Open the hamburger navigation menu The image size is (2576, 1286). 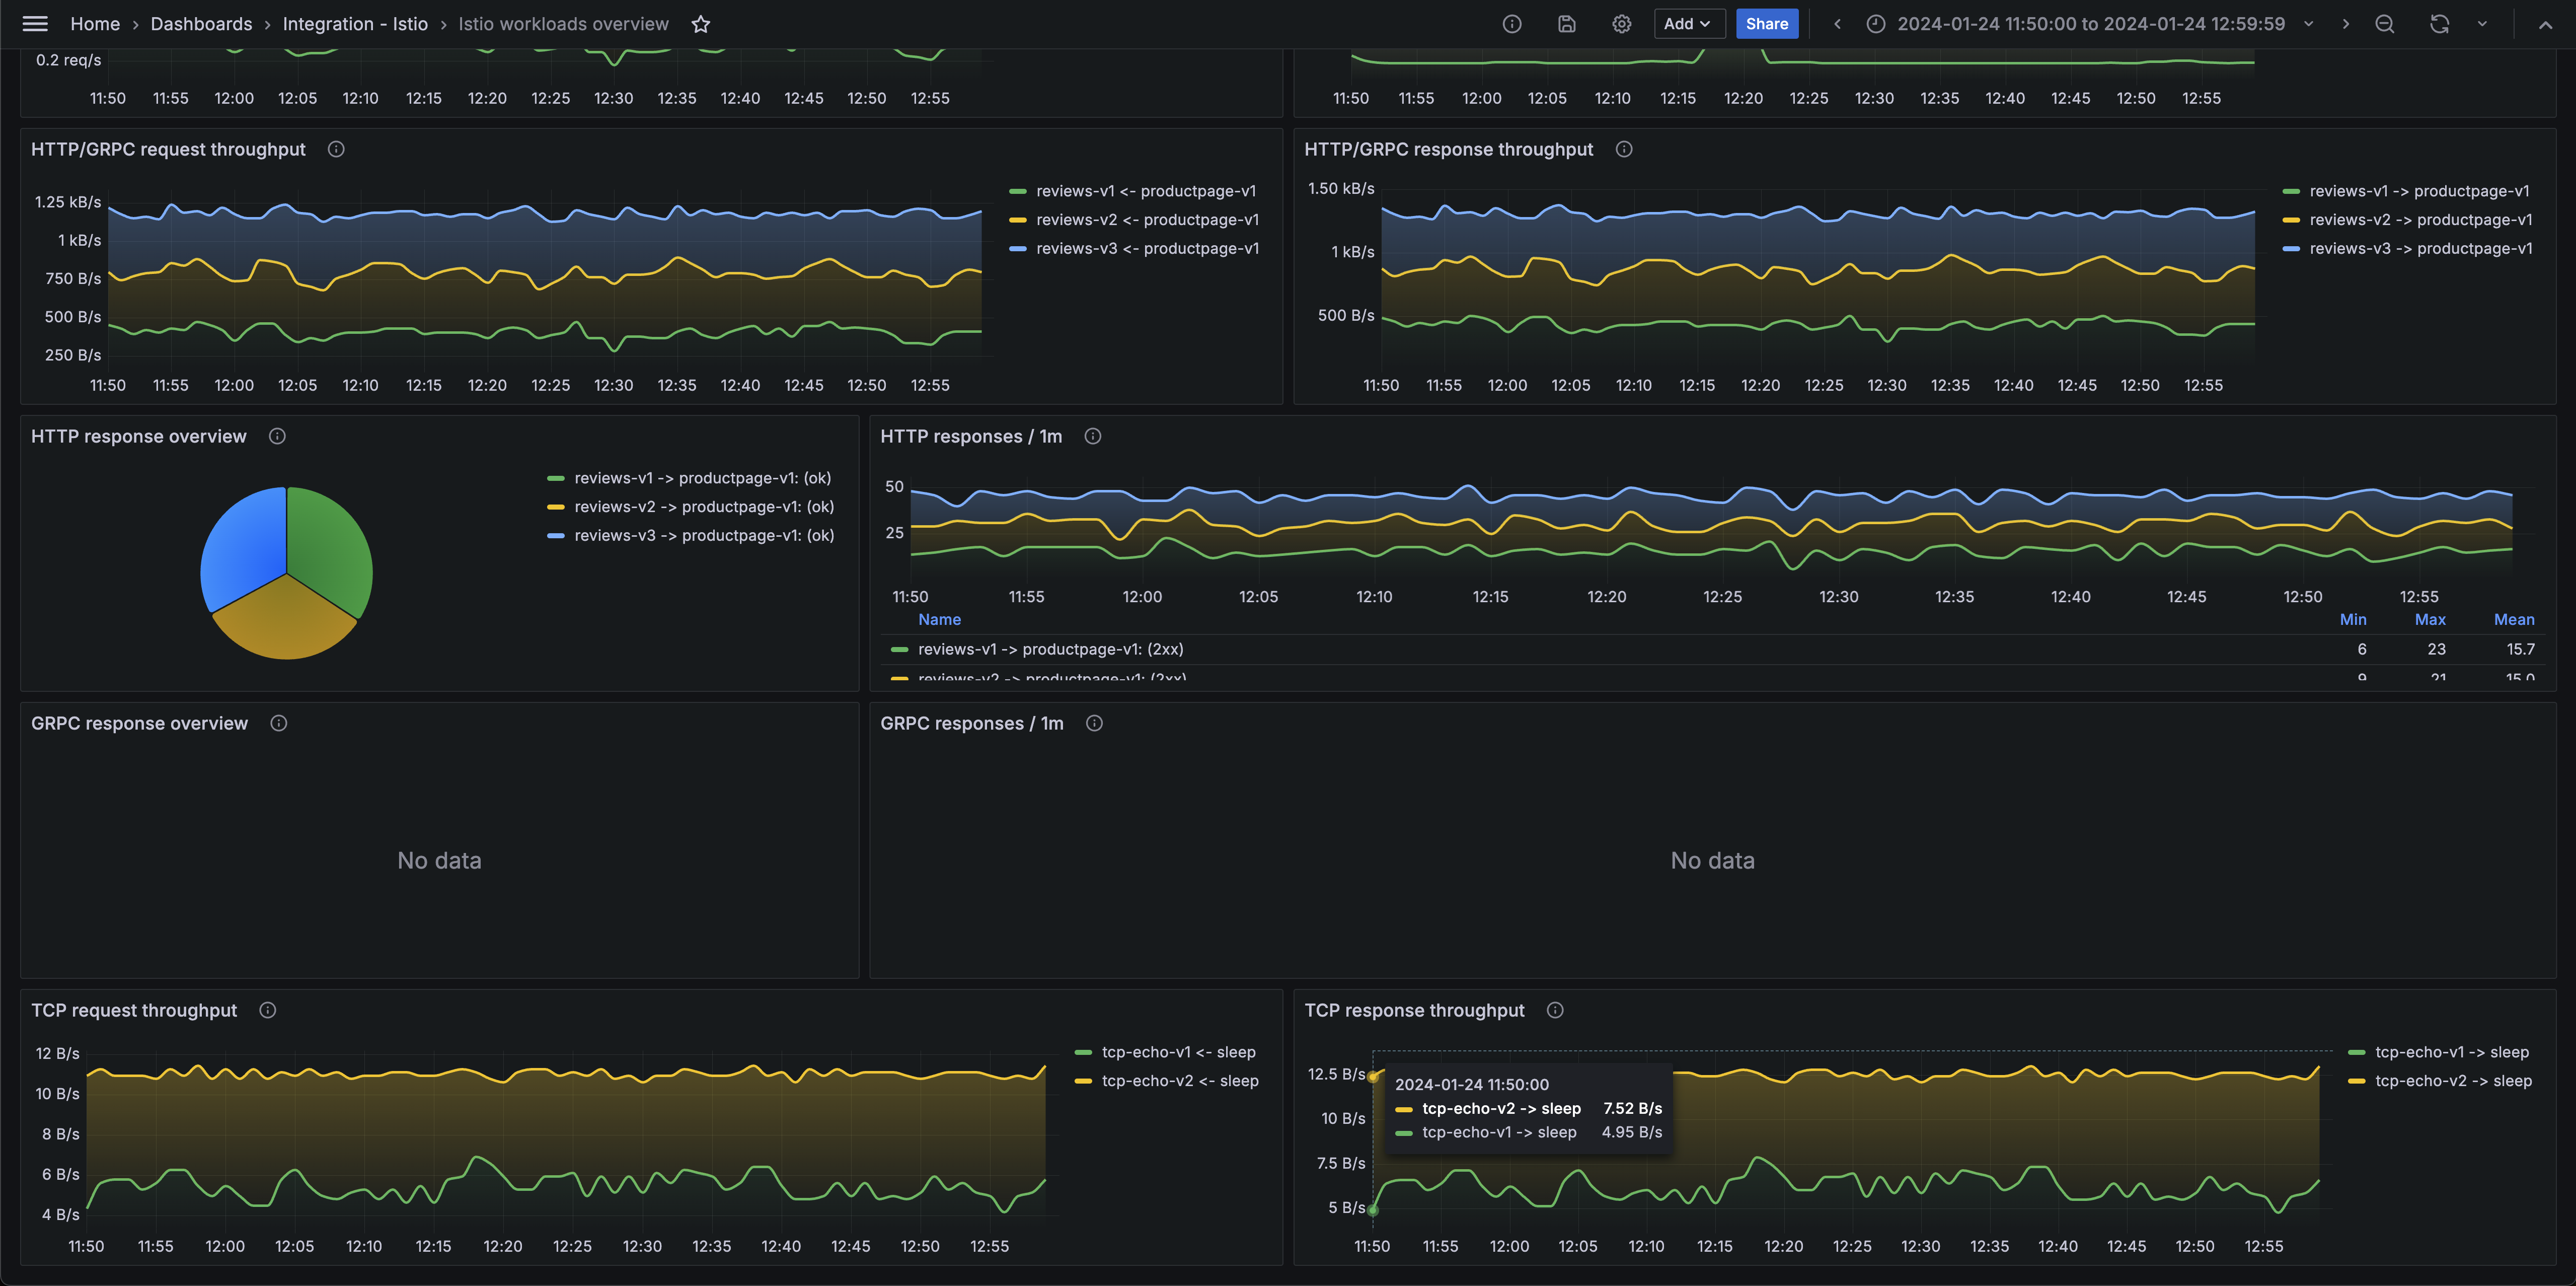pyautogui.click(x=35, y=24)
